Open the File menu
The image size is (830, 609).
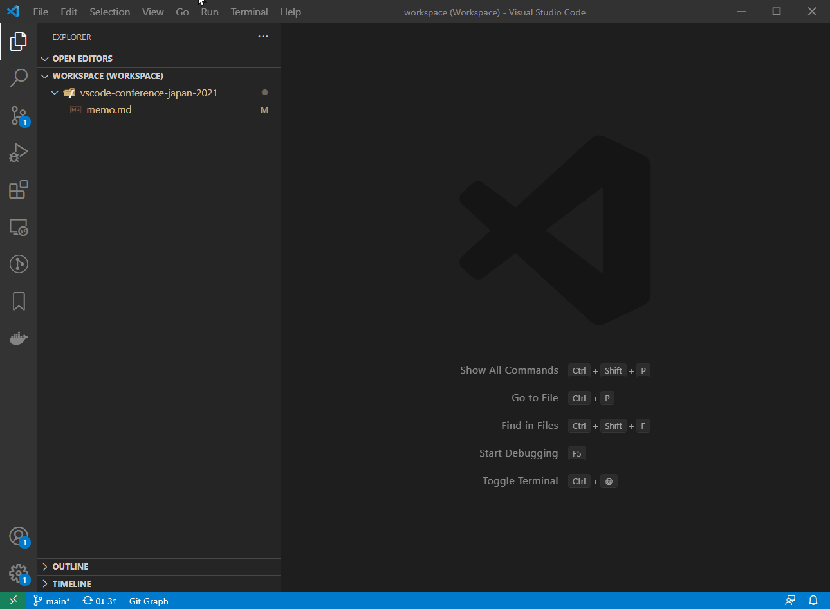(41, 12)
